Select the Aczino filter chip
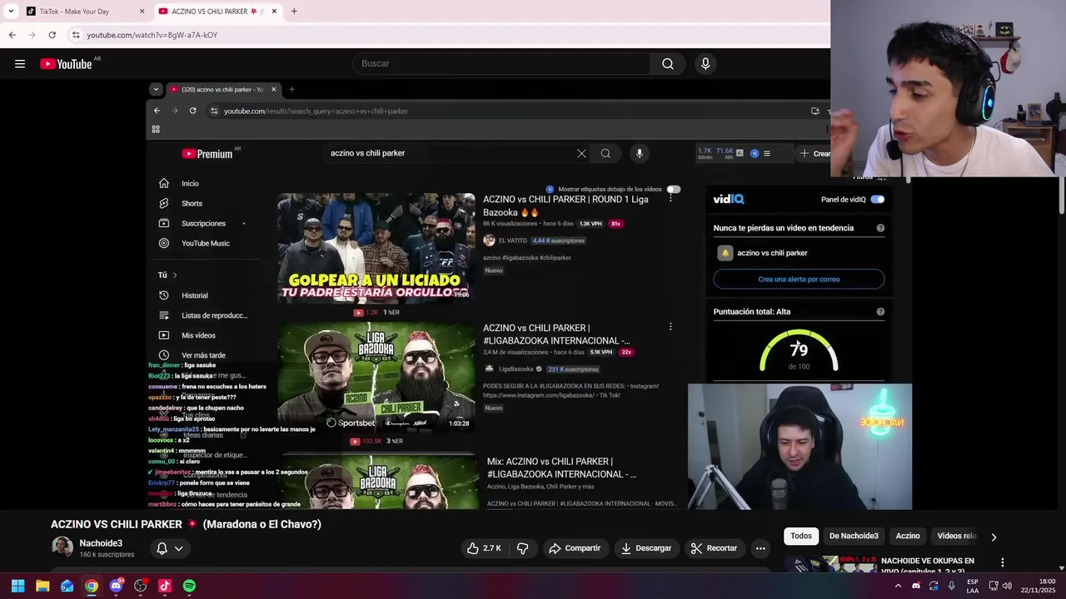Screen dimensions: 1066x599 (908, 536)
